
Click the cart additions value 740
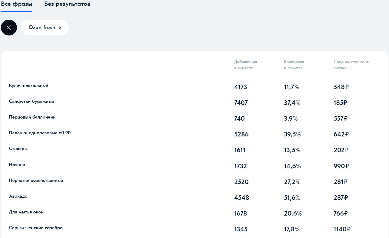[239, 119]
